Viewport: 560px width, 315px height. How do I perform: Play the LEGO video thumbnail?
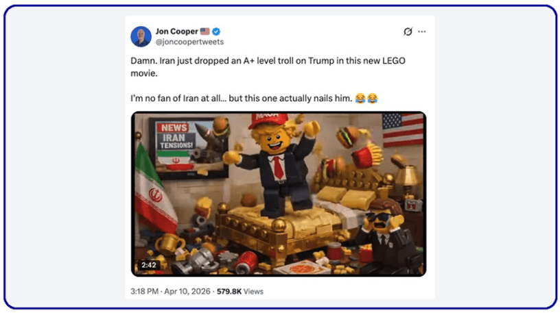(279, 194)
